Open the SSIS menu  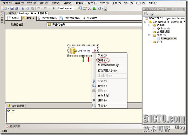(x=104, y=3)
